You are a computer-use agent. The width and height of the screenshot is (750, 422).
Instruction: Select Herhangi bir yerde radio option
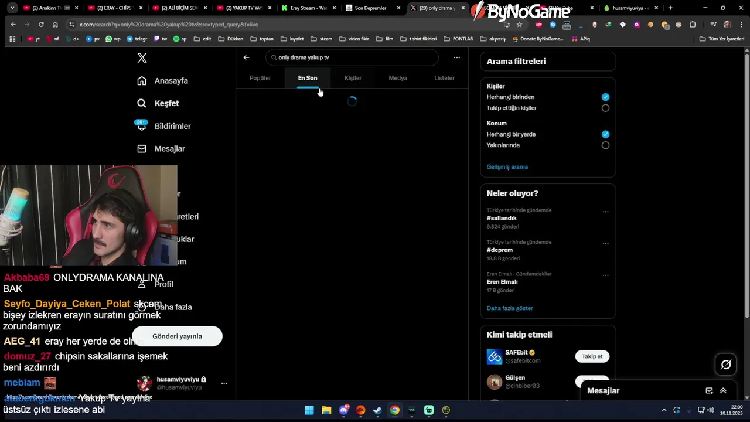[x=605, y=134]
